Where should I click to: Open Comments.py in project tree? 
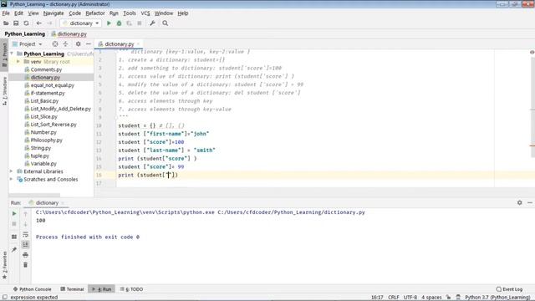pyautogui.click(x=46, y=69)
